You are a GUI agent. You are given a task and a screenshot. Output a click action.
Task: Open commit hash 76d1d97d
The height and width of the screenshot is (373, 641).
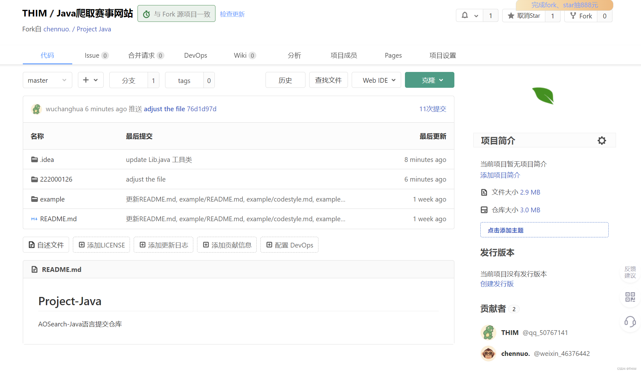pos(202,109)
